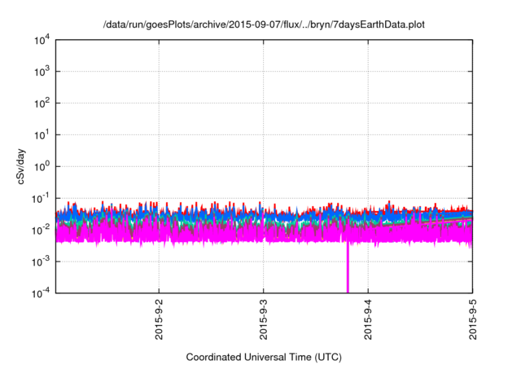
Task: Select the cSv/day y-axis label
Action: [x=20, y=167]
